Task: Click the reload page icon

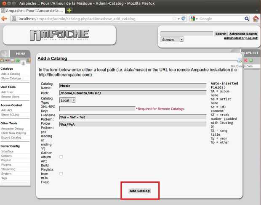Action: point(184,18)
